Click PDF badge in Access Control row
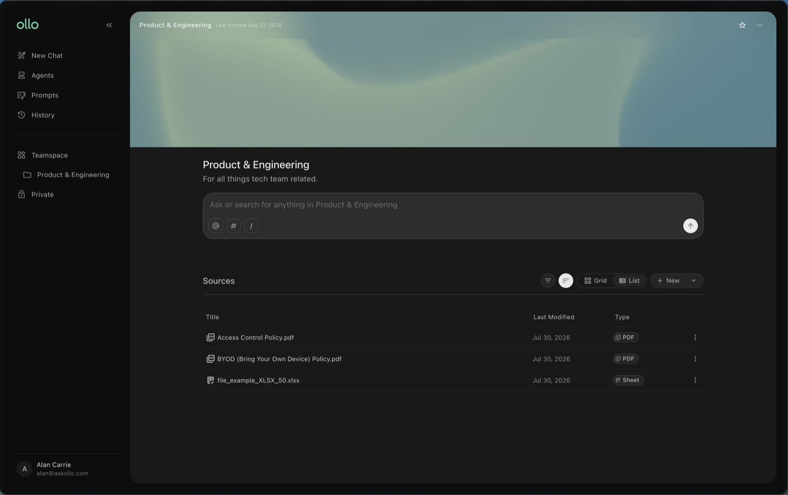788x495 pixels. coord(625,337)
